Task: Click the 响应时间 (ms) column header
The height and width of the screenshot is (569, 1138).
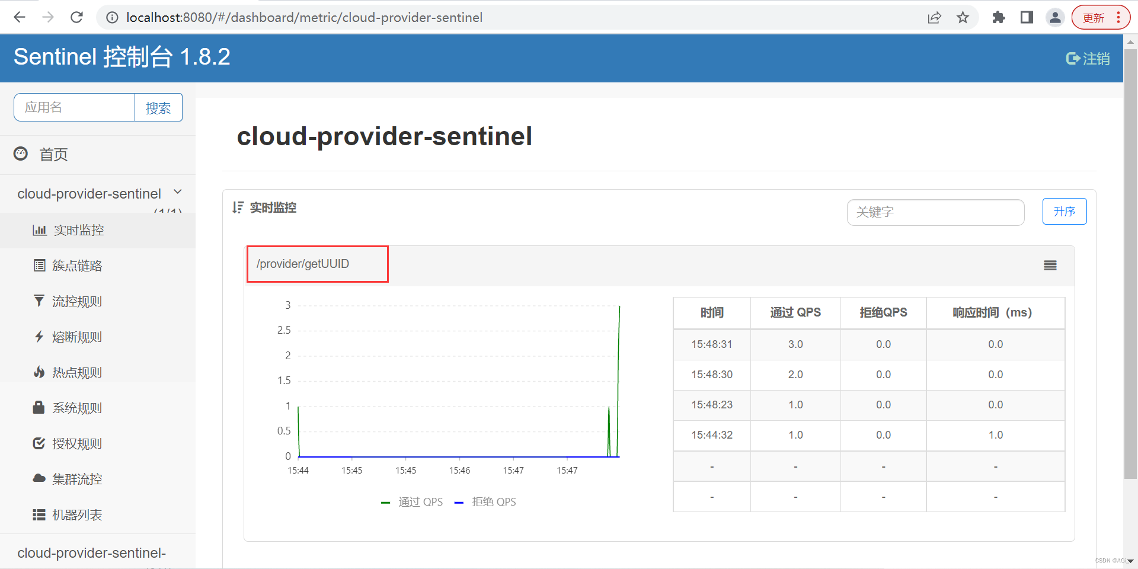Action: [x=995, y=312]
